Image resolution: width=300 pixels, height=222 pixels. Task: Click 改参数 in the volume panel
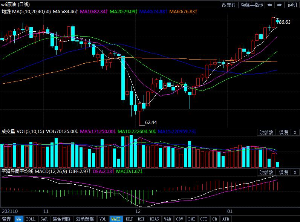pyautogui.click(x=266, y=132)
